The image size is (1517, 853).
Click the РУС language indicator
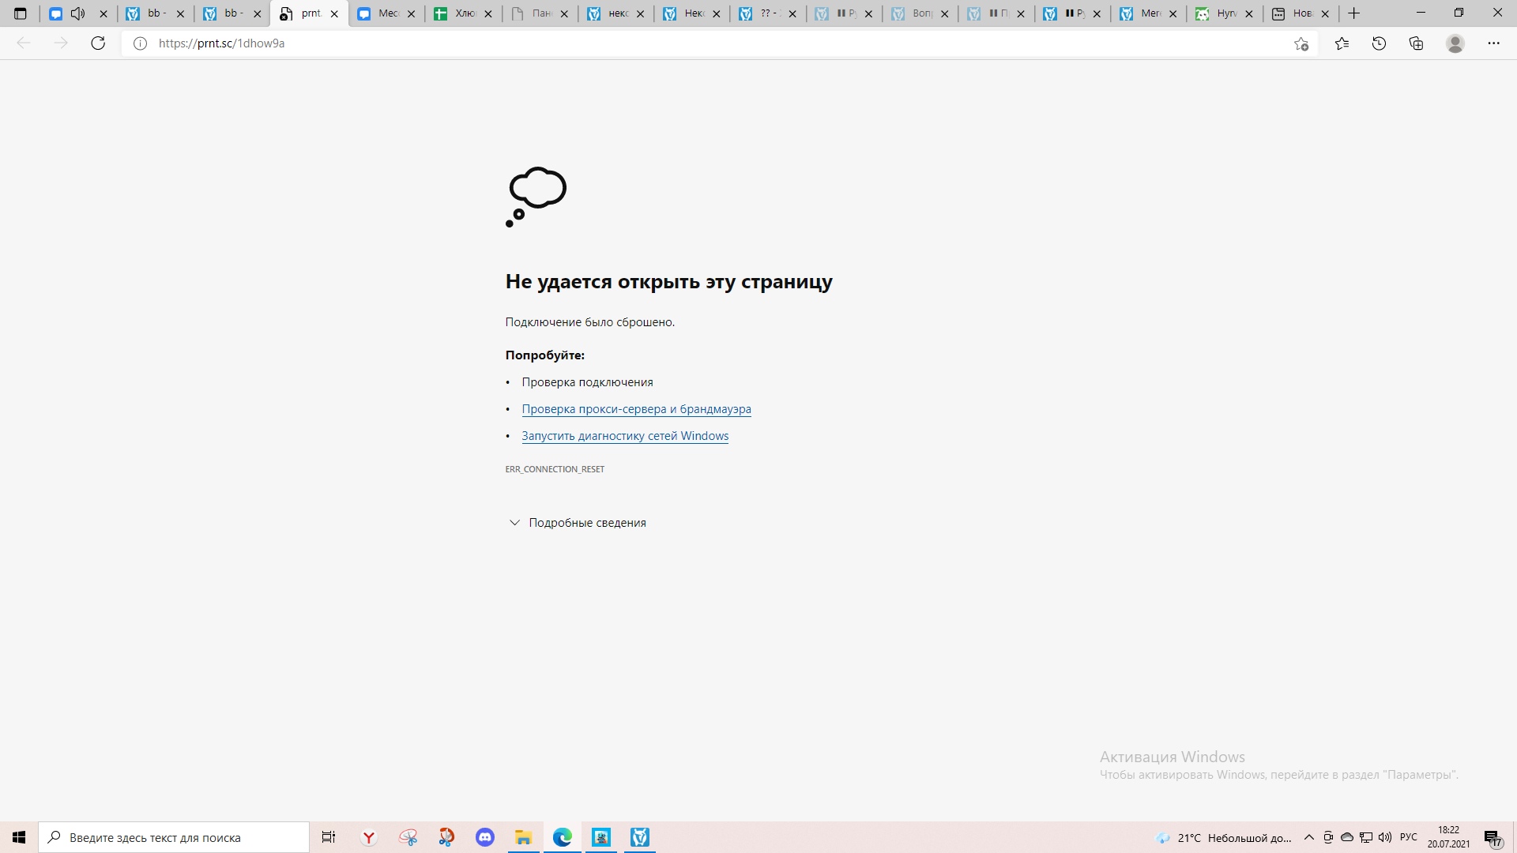click(x=1408, y=837)
